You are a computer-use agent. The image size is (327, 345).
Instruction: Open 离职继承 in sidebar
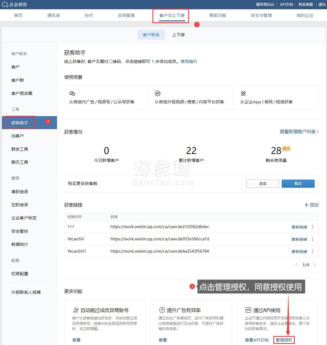point(20,192)
